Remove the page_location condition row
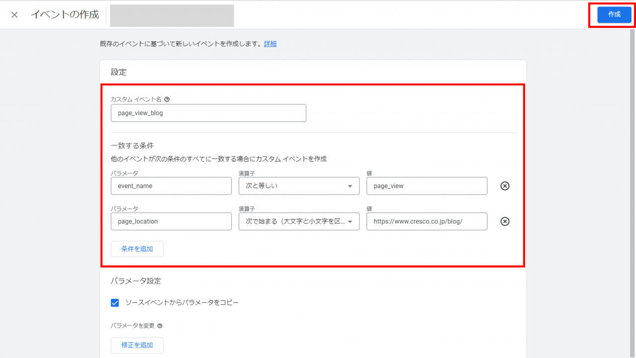636x358 pixels. (505, 221)
